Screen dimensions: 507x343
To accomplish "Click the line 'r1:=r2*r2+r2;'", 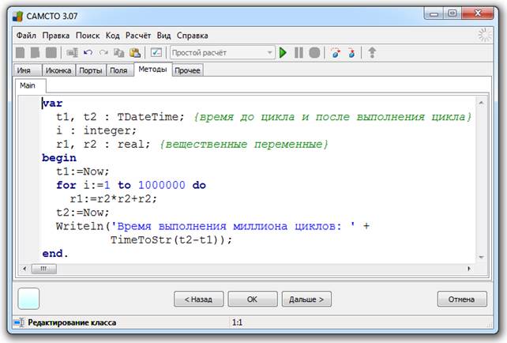I will (x=114, y=198).
